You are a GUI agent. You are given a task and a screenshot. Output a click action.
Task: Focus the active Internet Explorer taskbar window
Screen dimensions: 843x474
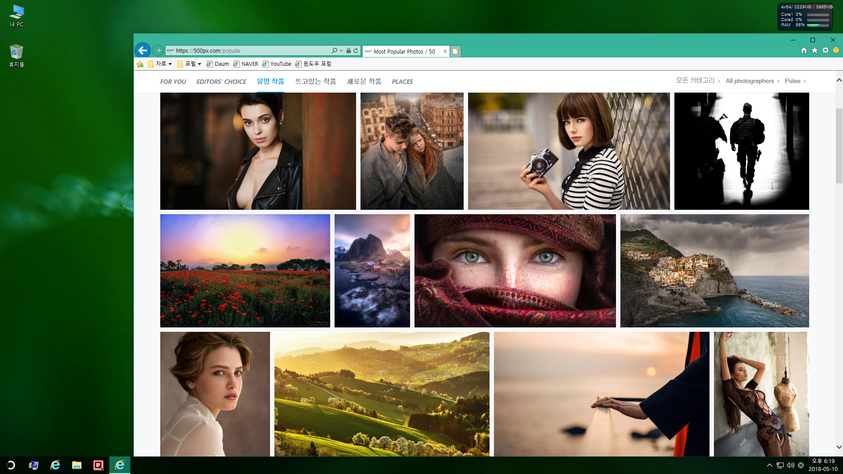click(x=120, y=465)
